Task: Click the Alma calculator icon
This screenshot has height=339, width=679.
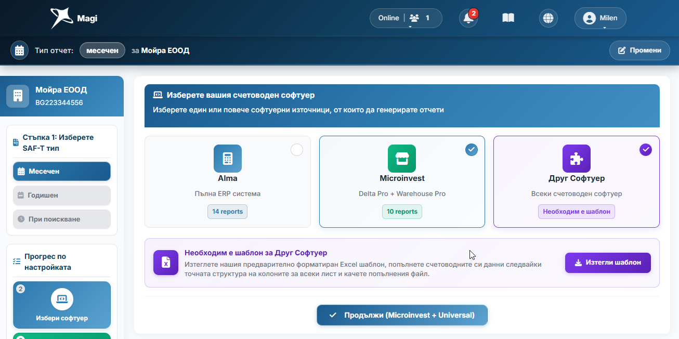Action: [228, 159]
